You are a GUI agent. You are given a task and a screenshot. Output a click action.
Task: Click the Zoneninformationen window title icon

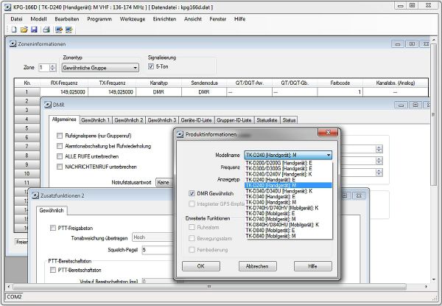(x=13, y=44)
